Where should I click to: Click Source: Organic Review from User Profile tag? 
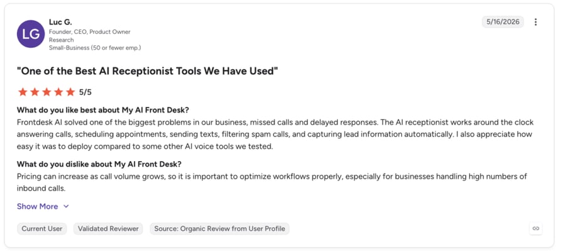219,228
